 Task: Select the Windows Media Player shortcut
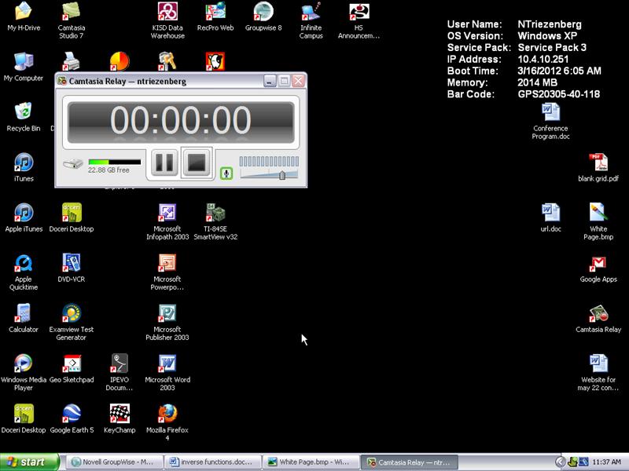(24, 373)
